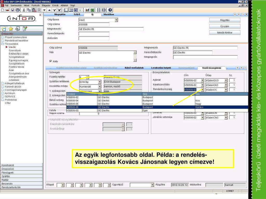266x199 pixels.
Task: Click the Név field scroll-down arrow
Action: click(135, 60)
